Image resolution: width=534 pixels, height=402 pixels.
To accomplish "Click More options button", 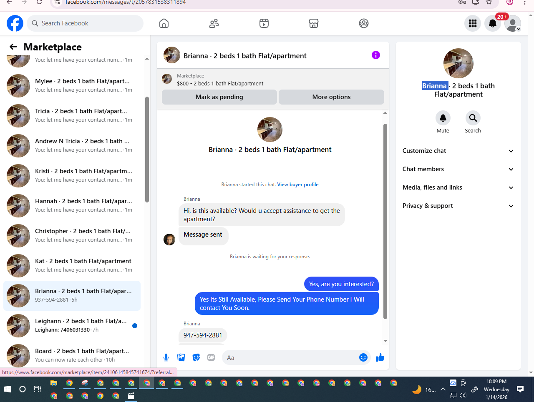I will tap(331, 97).
